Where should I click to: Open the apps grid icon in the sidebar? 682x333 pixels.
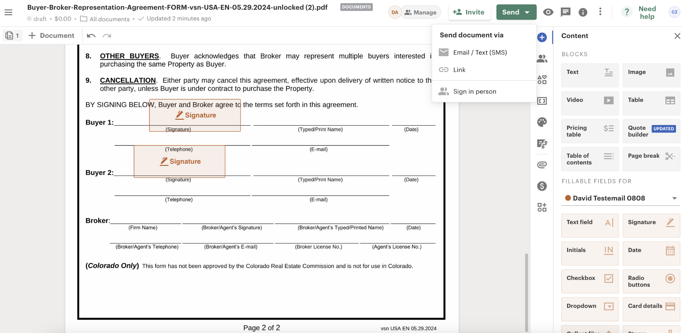click(542, 207)
